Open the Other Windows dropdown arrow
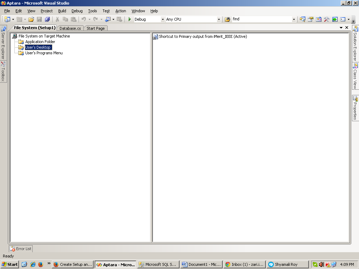The height and width of the screenshot is (269, 359). pyautogui.click(x=348, y=20)
